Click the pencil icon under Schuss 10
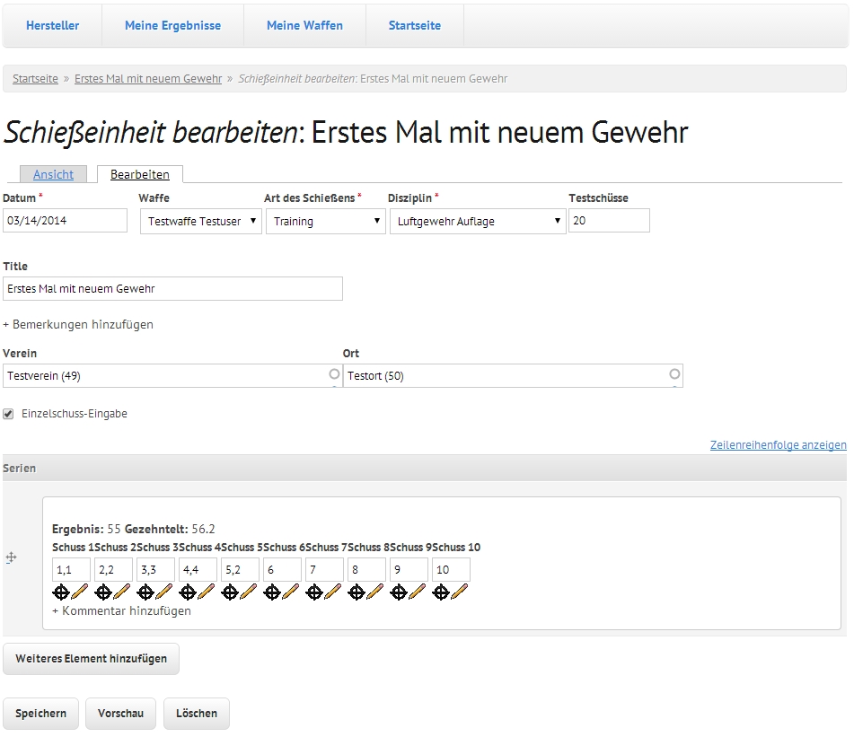 click(460, 592)
